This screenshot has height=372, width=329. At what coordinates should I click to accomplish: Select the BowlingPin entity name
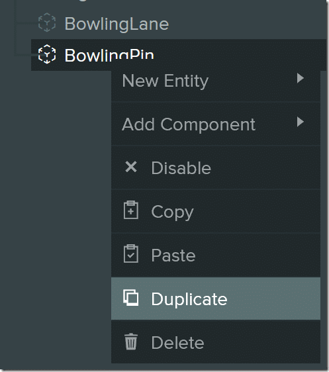point(109,56)
